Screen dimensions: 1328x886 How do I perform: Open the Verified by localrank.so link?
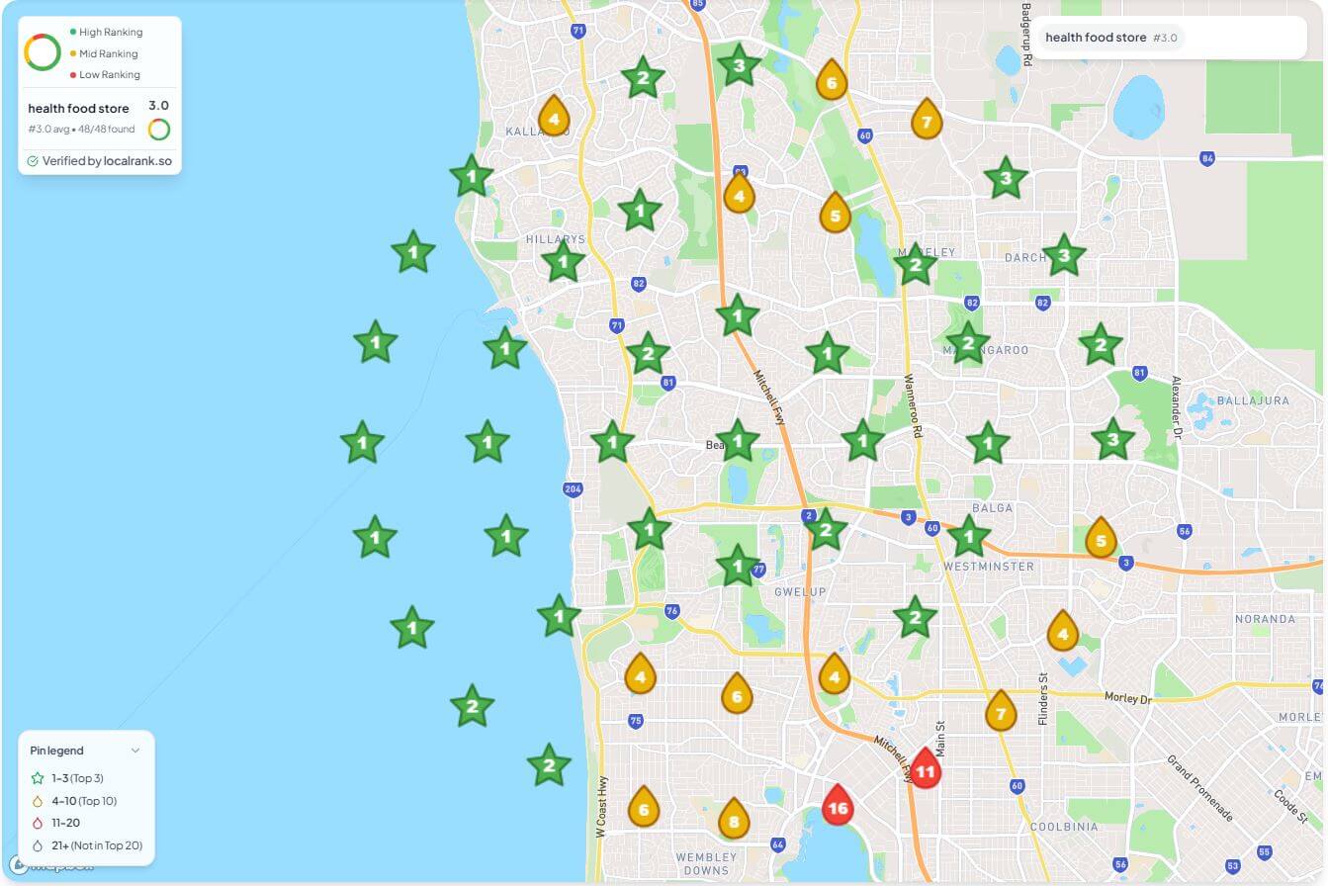point(99,160)
